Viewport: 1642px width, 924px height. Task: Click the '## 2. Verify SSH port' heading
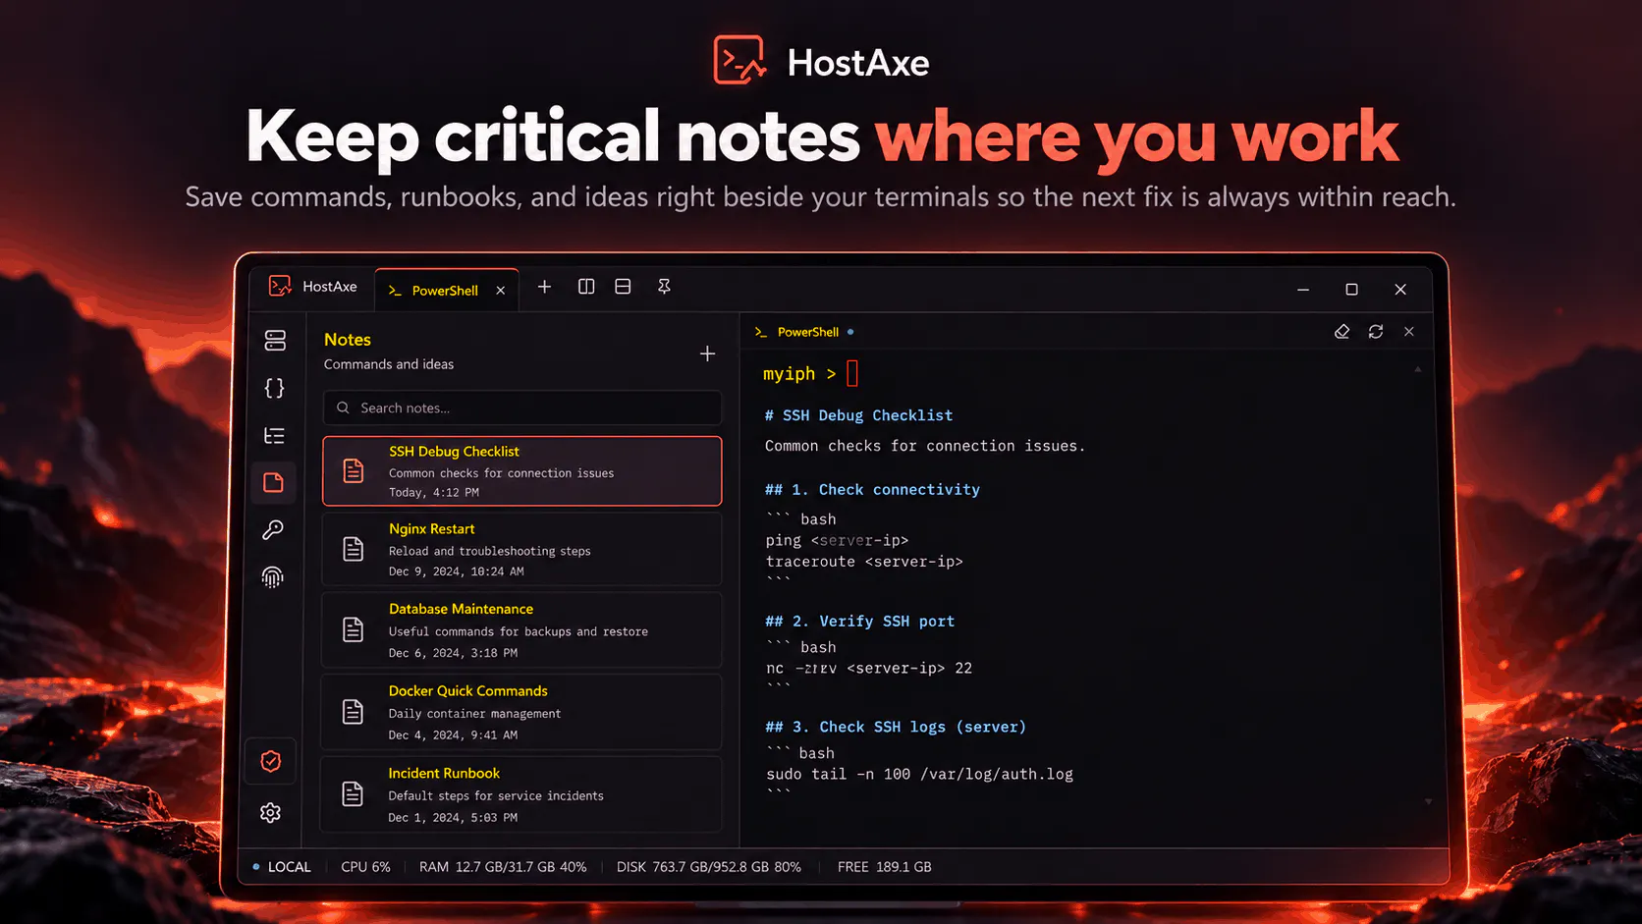859,622
